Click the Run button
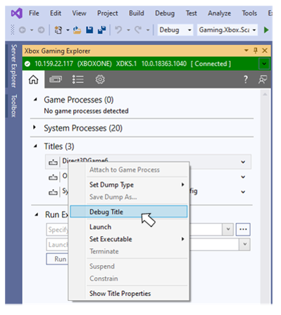This screenshot has width=281, height=315. 58,259
